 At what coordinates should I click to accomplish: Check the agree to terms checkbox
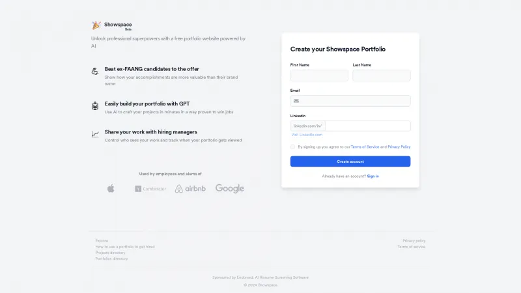pyautogui.click(x=293, y=146)
